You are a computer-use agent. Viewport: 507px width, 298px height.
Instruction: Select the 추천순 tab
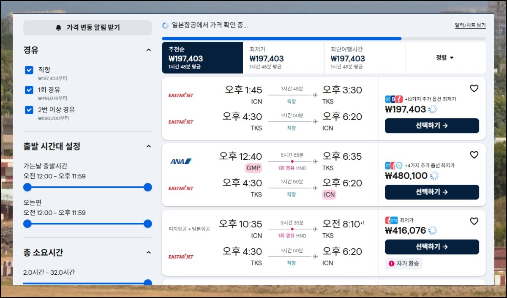pos(202,57)
